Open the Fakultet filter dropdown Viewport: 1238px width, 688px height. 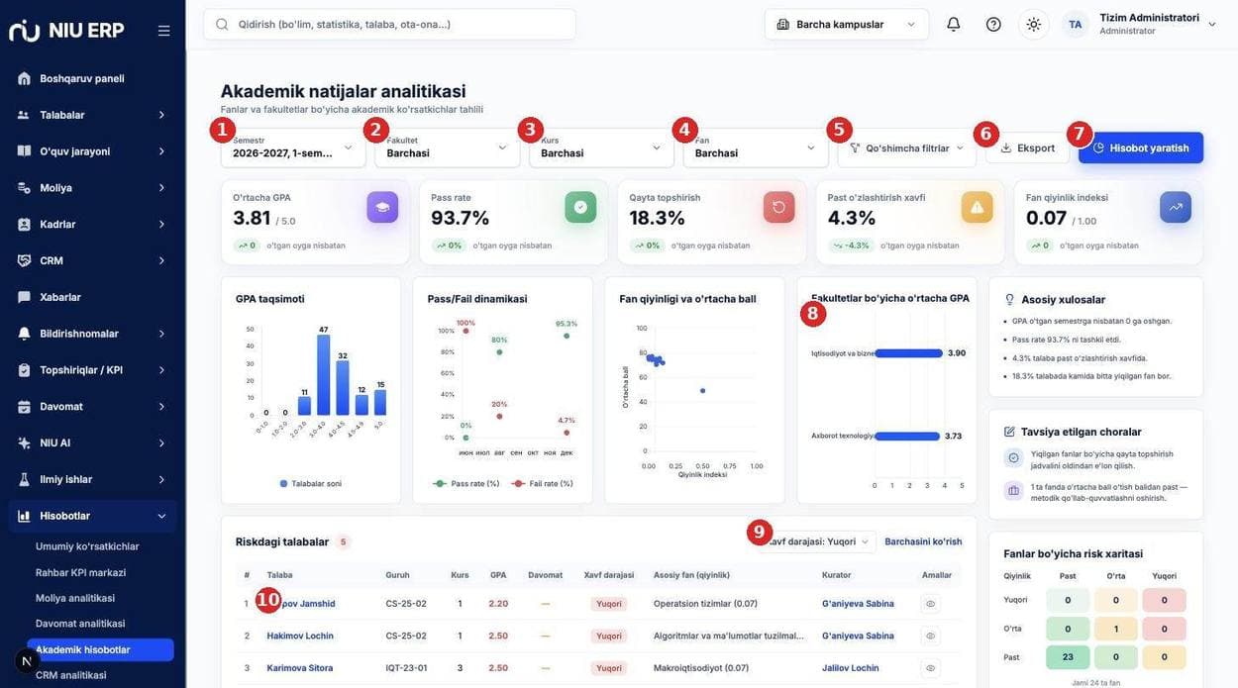(448, 147)
